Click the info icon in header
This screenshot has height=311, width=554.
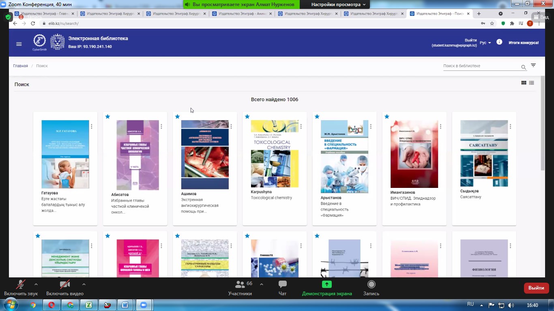click(x=499, y=42)
